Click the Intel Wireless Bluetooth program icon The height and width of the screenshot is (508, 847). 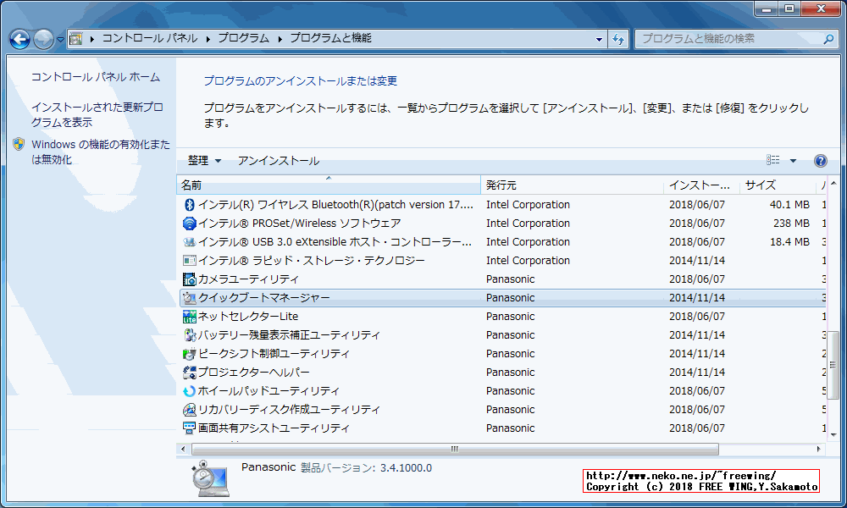pyautogui.click(x=190, y=205)
